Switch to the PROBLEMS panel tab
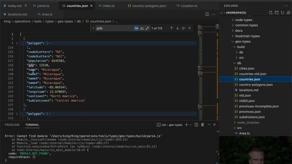Viewport: 292px width, 164px height. tap(12, 125)
